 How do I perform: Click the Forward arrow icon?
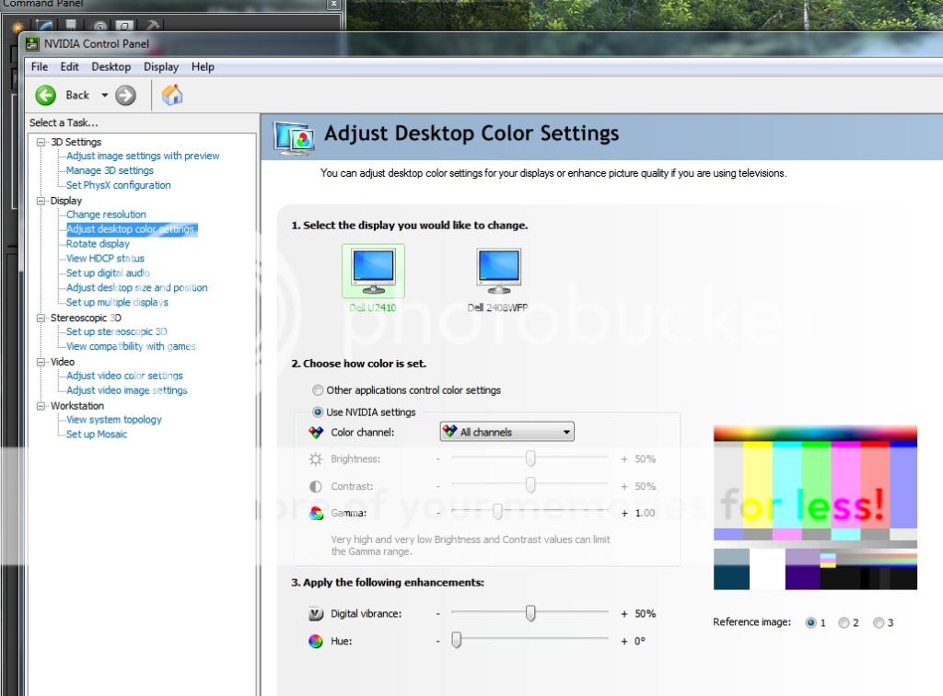126,95
